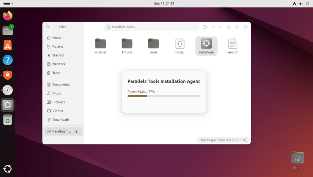313x177 pixels.
Task: Click the search-in-folder toolbar icon
Action: coord(205,27)
